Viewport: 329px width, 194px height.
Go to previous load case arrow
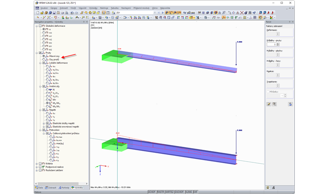[x=159, y=13]
